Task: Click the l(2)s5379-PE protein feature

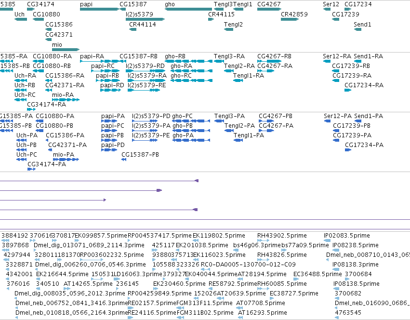Action: pyautogui.click(x=145, y=140)
